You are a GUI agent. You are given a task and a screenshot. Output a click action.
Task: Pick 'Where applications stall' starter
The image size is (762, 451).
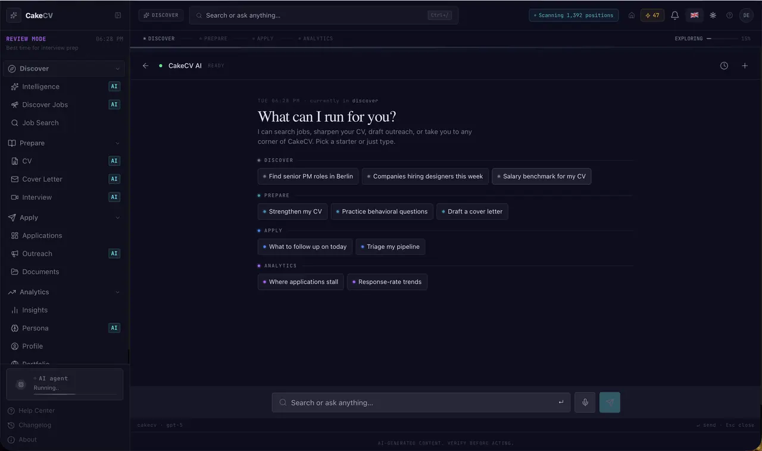click(x=301, y=282)
